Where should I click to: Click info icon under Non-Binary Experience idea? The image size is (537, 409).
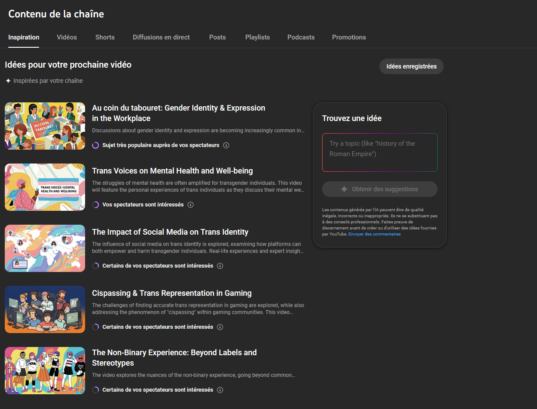coord(220,390)
